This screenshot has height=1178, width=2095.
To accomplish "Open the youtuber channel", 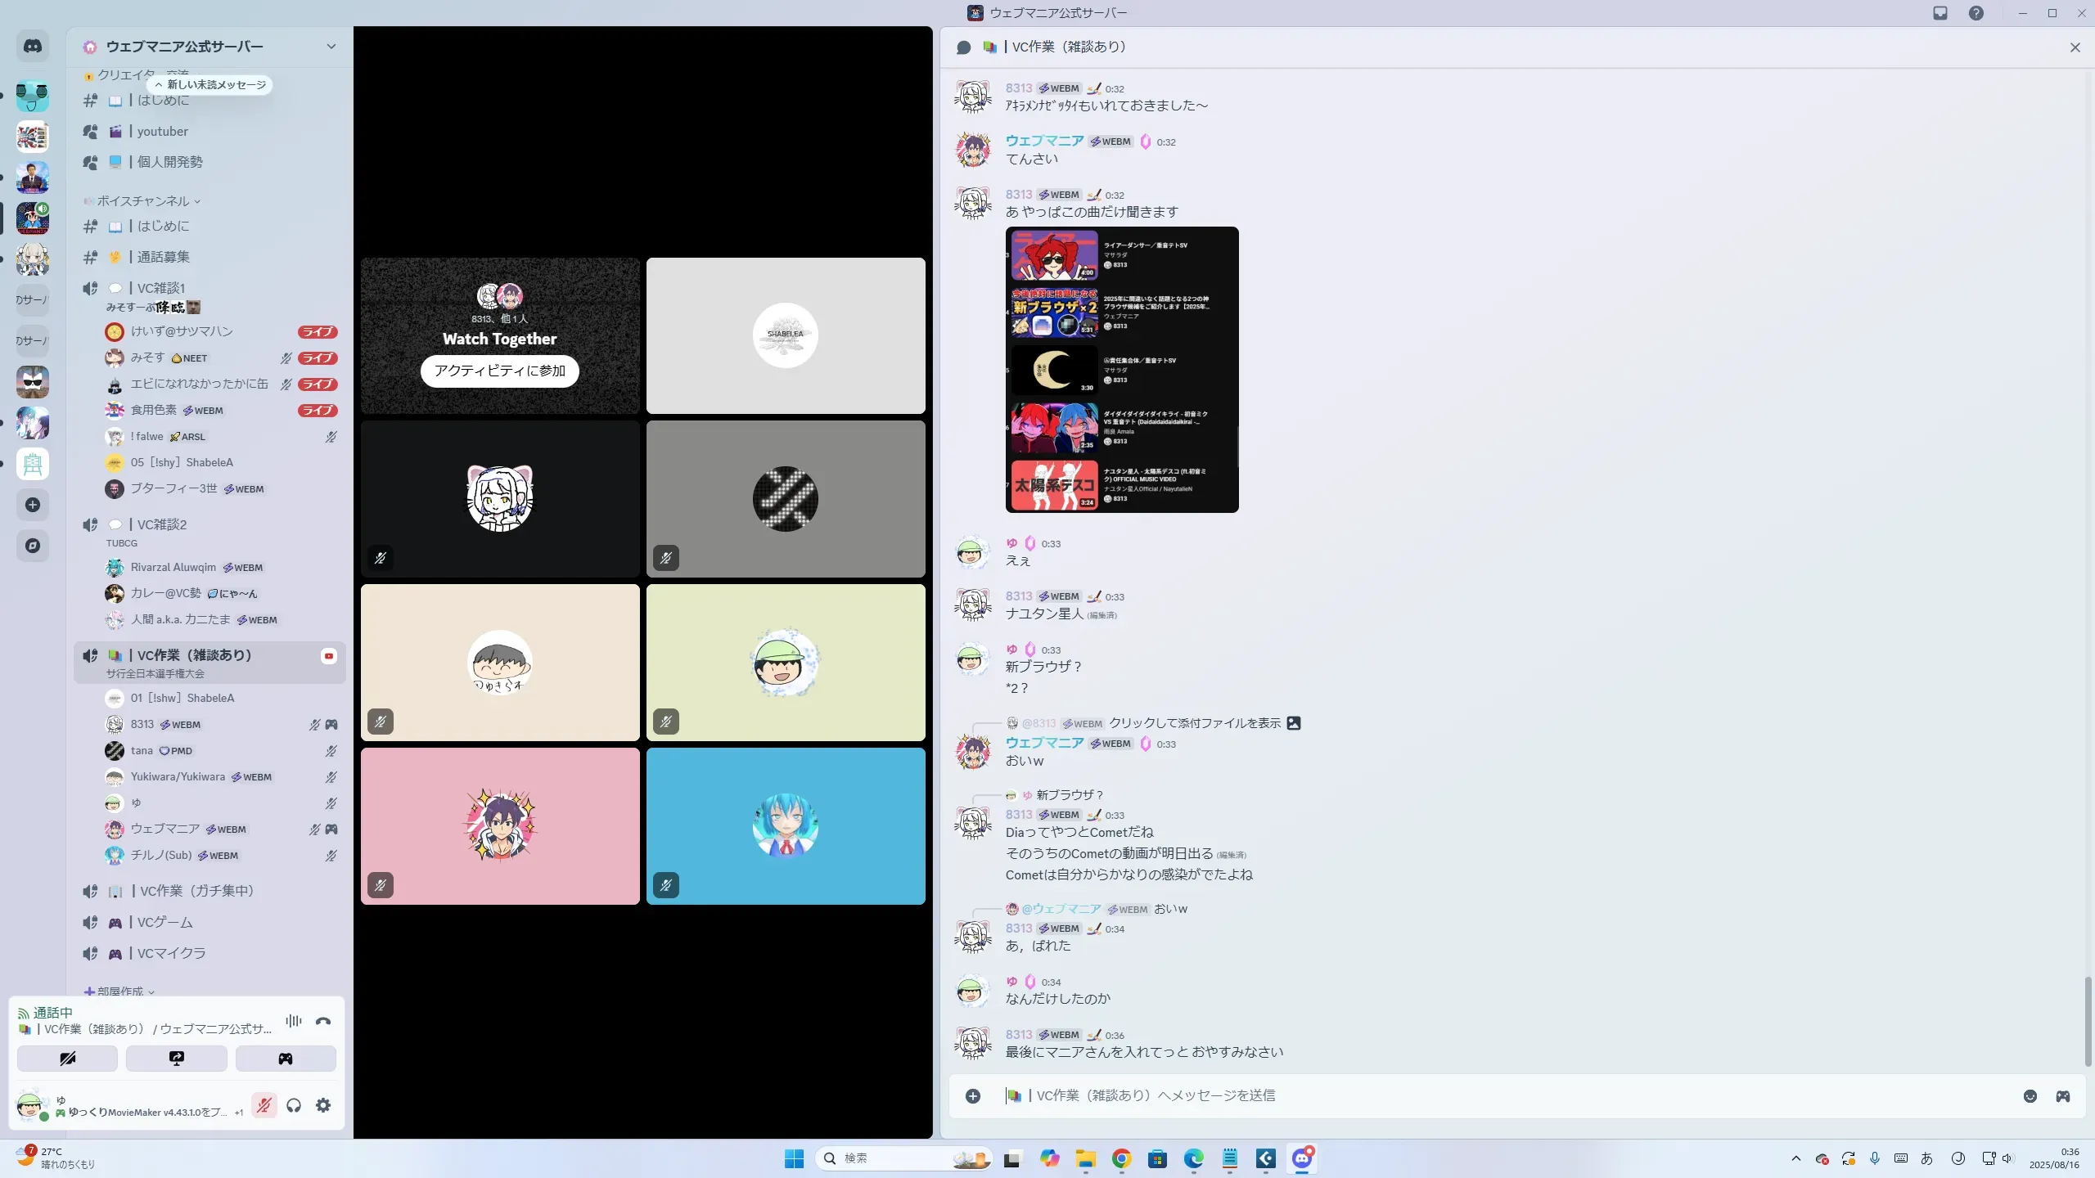I will click(x=162, y=132).
